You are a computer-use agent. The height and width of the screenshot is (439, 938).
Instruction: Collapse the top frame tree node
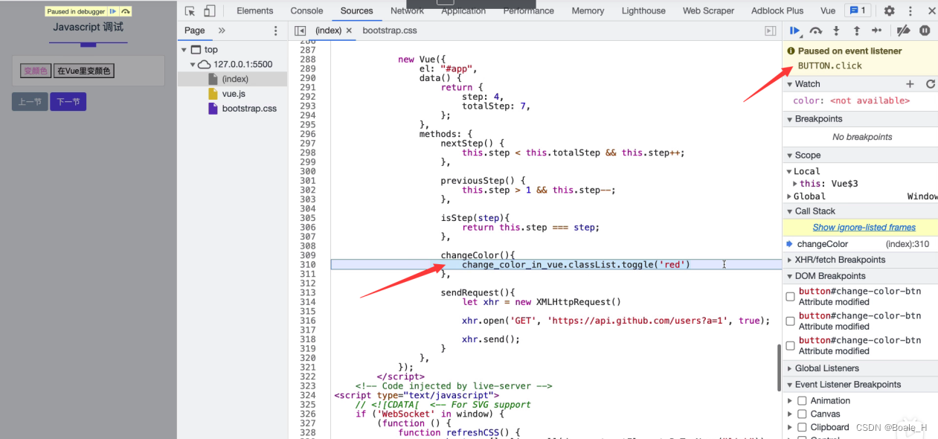pyautogui.click(x=184, y=50)
